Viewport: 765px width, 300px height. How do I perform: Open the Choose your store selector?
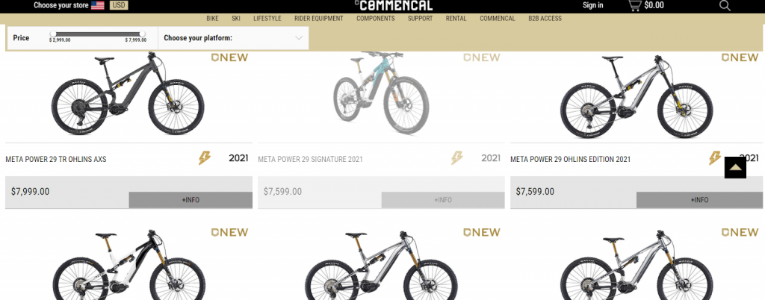coord(61,5)
